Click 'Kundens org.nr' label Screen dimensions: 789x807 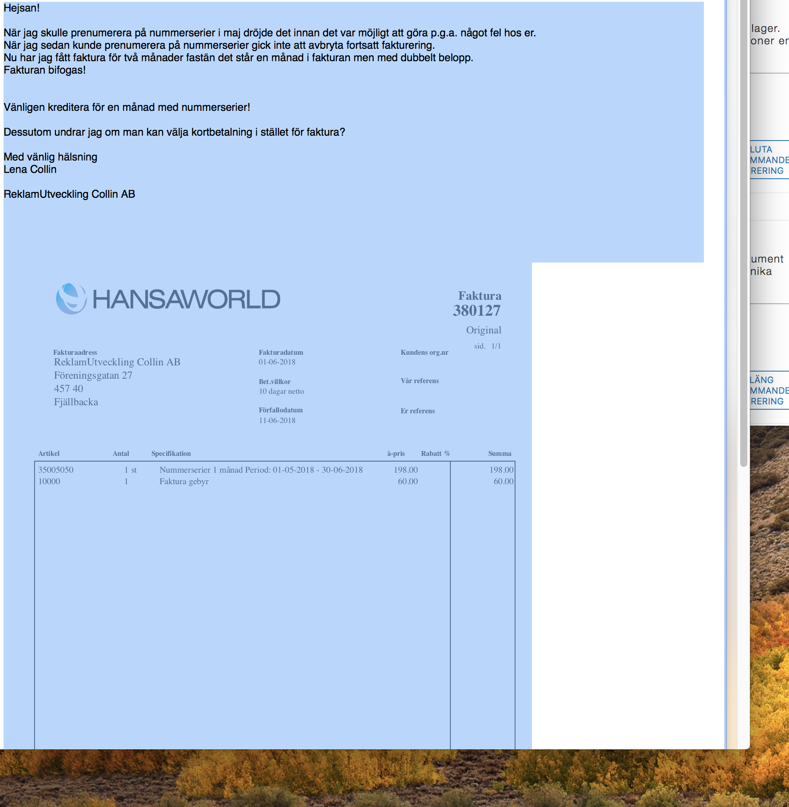pos(424,353)
